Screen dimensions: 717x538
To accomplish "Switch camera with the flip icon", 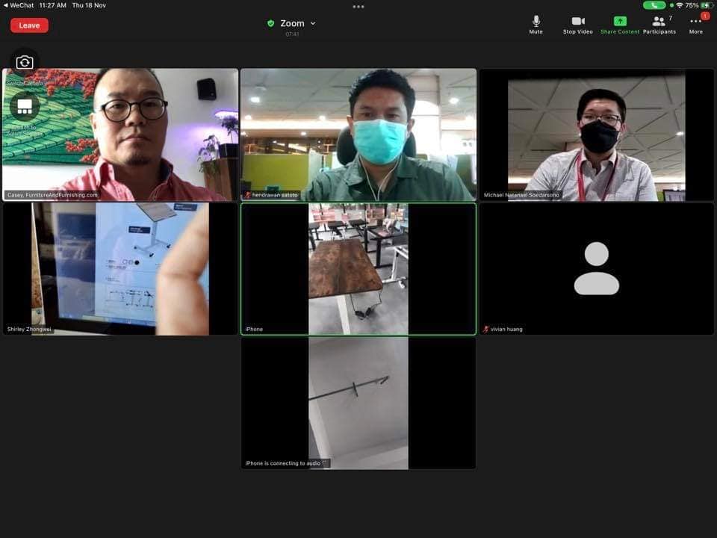I will pyautogui.click(x=25, y=63).
